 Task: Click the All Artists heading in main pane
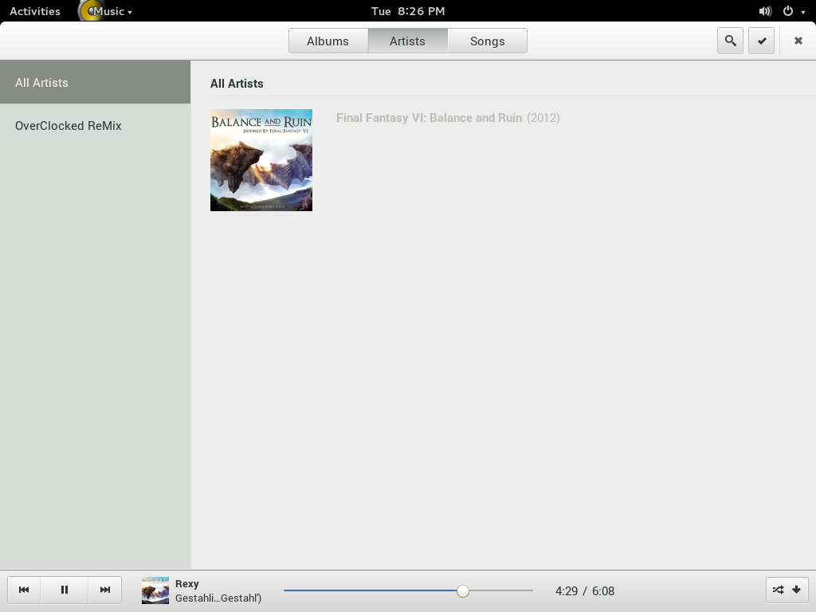[x=237, y=83]
